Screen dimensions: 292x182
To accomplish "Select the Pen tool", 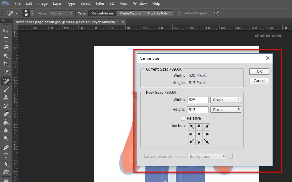I will tap(6, 147).
